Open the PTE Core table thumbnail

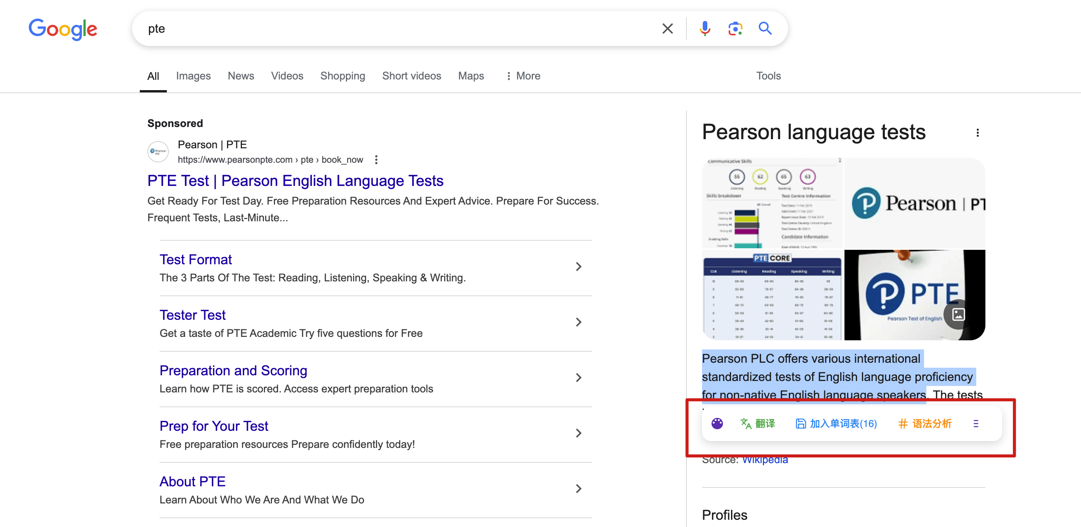pos(772,295)
